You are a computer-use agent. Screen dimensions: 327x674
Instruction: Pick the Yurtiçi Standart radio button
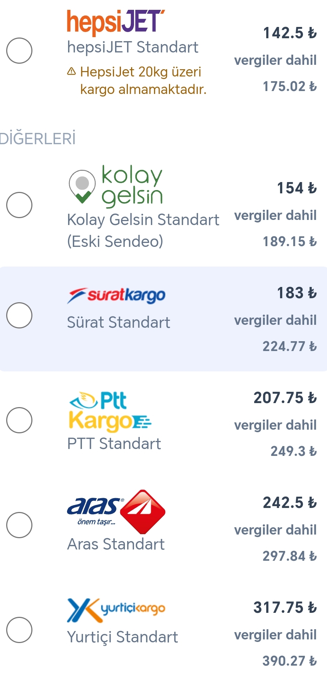pos(19,630)
